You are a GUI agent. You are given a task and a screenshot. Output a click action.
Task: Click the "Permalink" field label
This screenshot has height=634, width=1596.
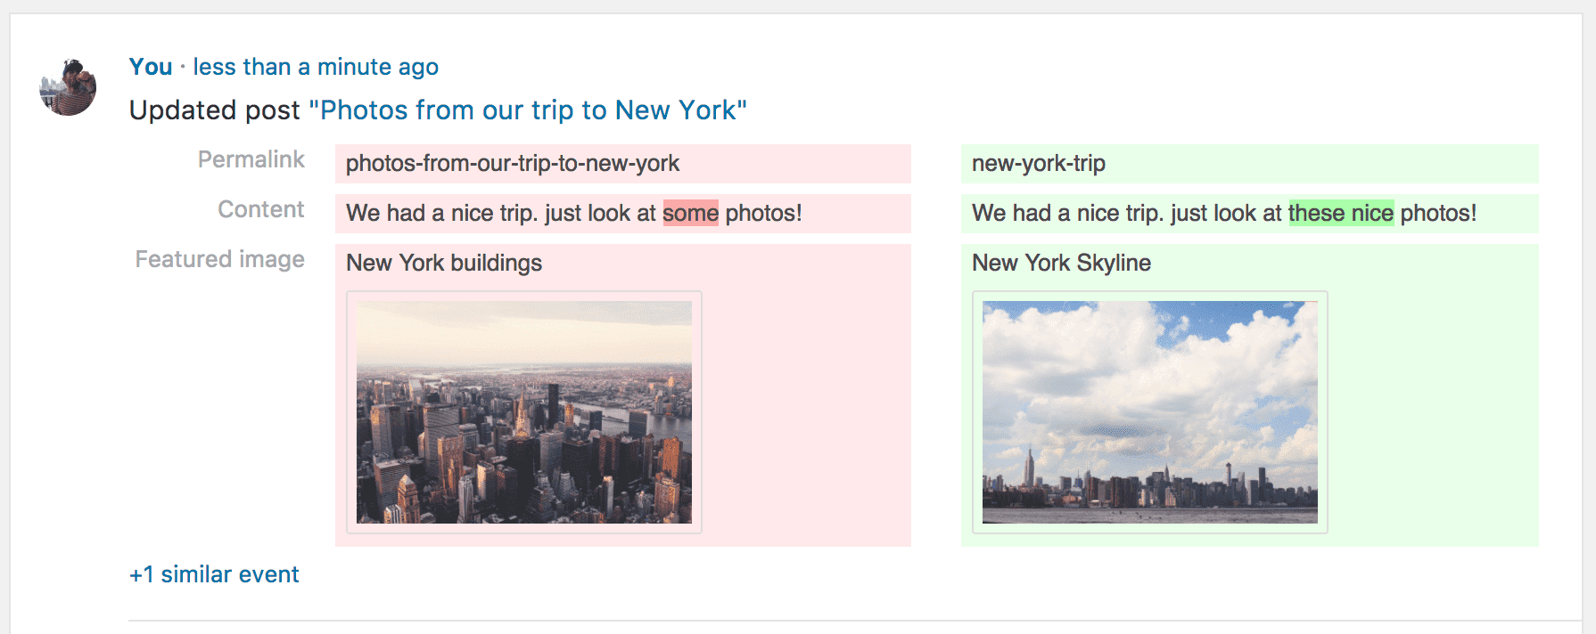tap(251, 159)
